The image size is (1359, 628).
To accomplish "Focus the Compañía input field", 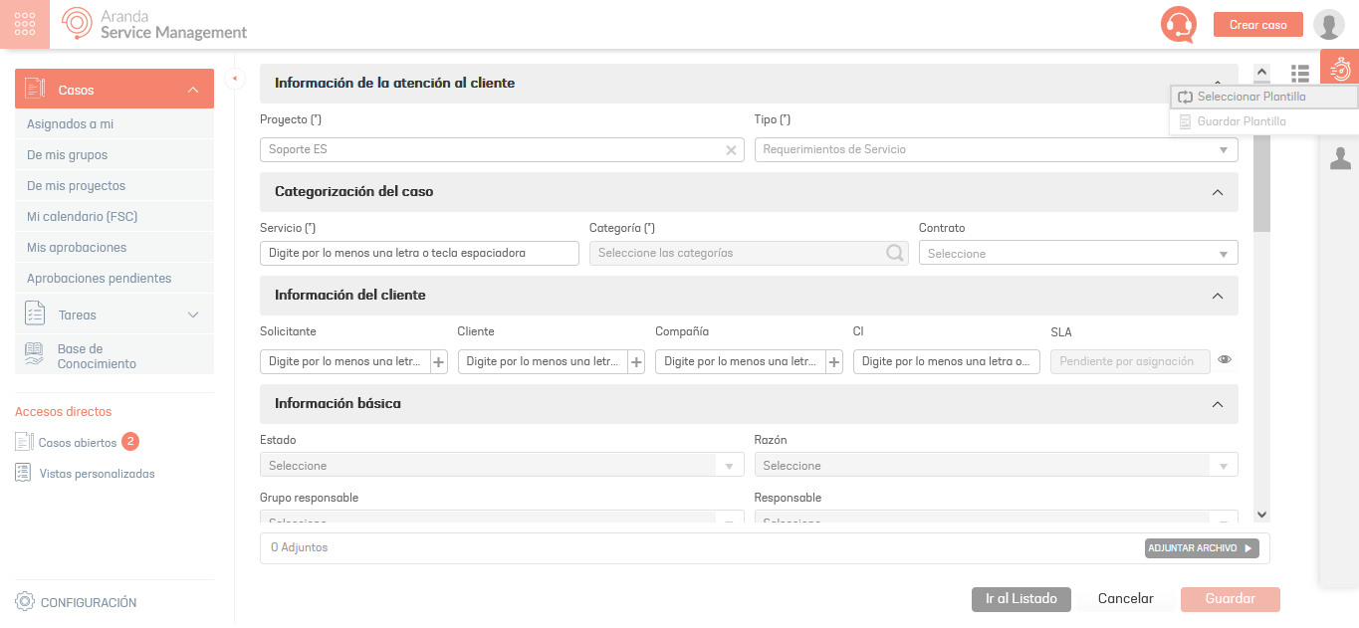I will click(740, 362).
